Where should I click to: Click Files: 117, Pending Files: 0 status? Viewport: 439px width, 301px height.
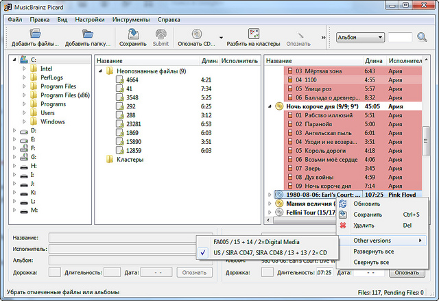[390, 293]
